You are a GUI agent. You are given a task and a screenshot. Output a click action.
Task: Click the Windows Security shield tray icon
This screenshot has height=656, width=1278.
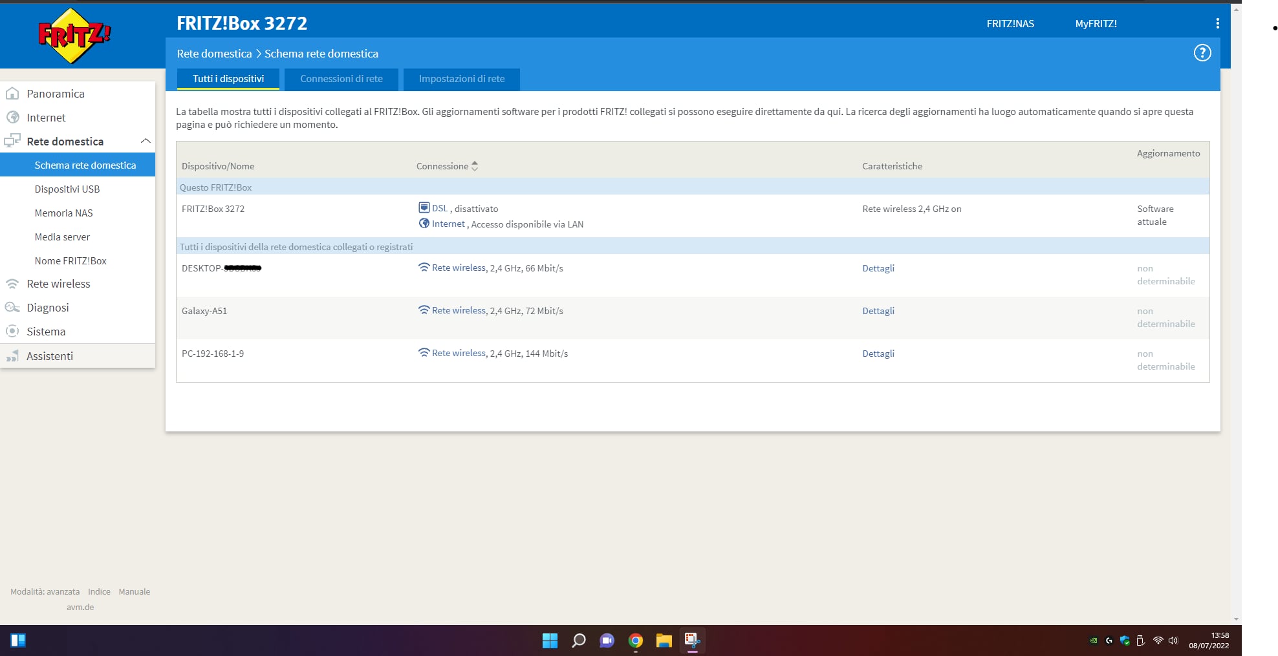click(1125, 641)
